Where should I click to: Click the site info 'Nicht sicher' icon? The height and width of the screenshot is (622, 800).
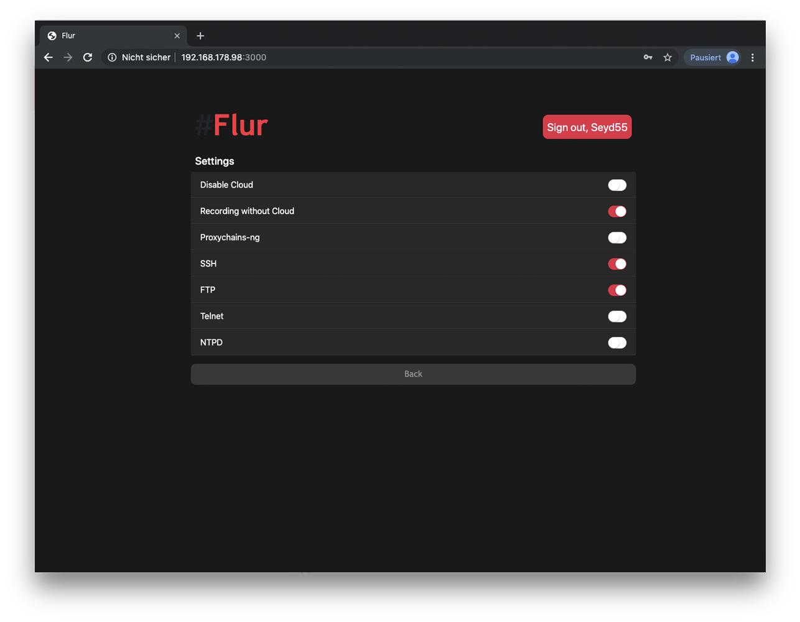pyautogui.click(x=112, y=57)
